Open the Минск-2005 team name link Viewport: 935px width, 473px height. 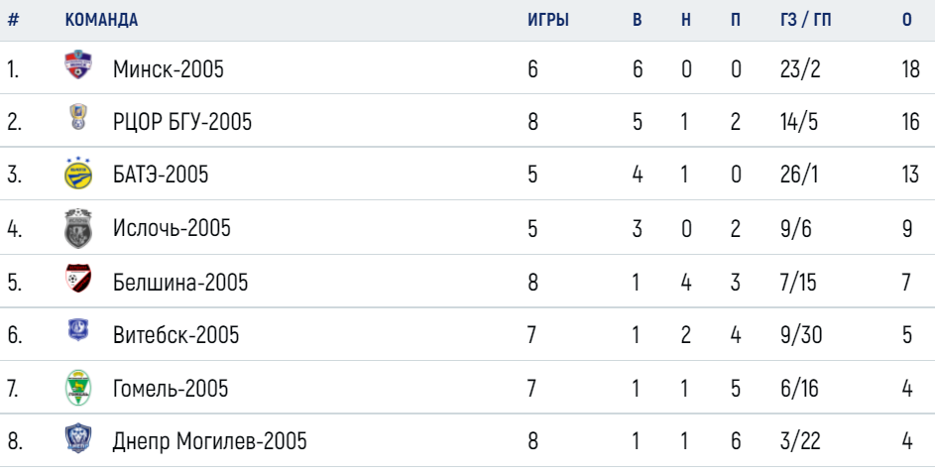point(169,69)
